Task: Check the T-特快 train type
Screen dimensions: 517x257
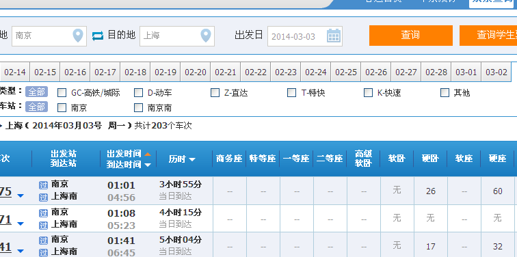Action: tap(291, 93)
